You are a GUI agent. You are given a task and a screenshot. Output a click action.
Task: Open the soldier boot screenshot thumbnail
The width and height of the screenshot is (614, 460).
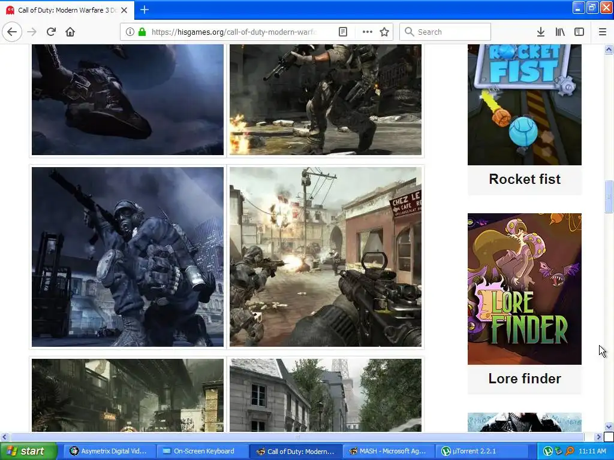tap(128, 99)
